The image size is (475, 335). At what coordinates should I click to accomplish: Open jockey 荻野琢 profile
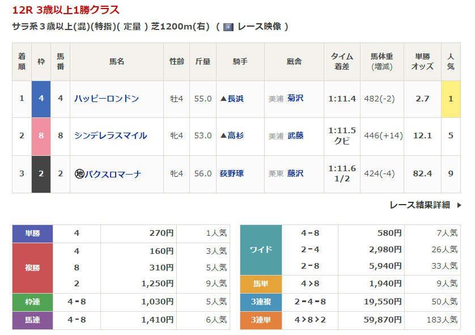pos(232,173)
